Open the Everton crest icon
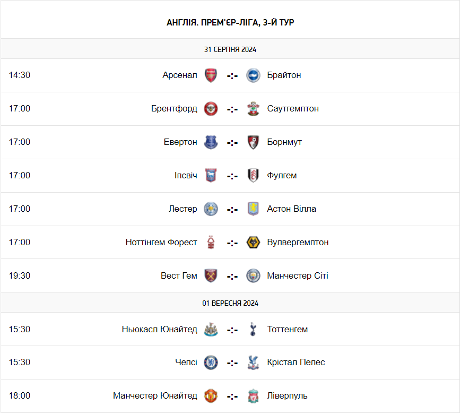The width and height of the screenshot is (461, 414). (x=211, y=142)
